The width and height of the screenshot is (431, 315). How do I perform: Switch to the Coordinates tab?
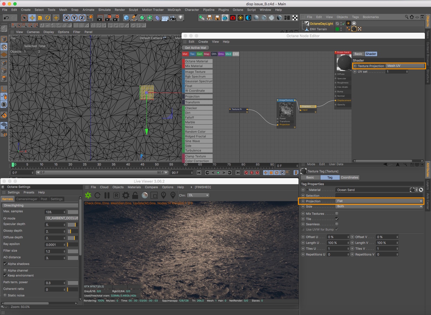pyautogui.click(x=349, y=178)
